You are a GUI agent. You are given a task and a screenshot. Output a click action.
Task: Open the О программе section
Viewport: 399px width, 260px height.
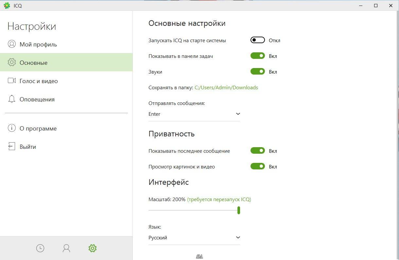(x=66, y=128)
